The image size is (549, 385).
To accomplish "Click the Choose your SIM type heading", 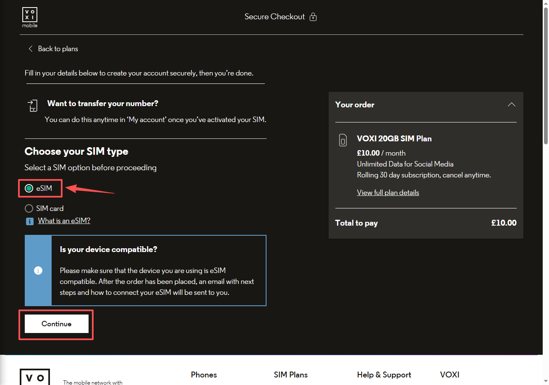I will tap(76, 151).
